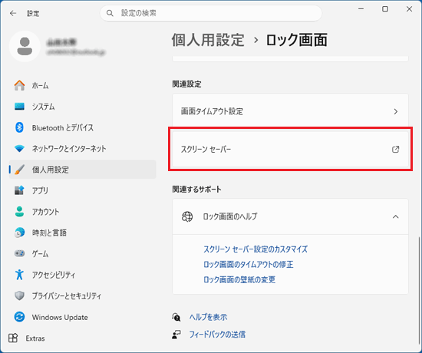Collapse ロック画面のヘルプ using the up chevron

click(396, 216)
